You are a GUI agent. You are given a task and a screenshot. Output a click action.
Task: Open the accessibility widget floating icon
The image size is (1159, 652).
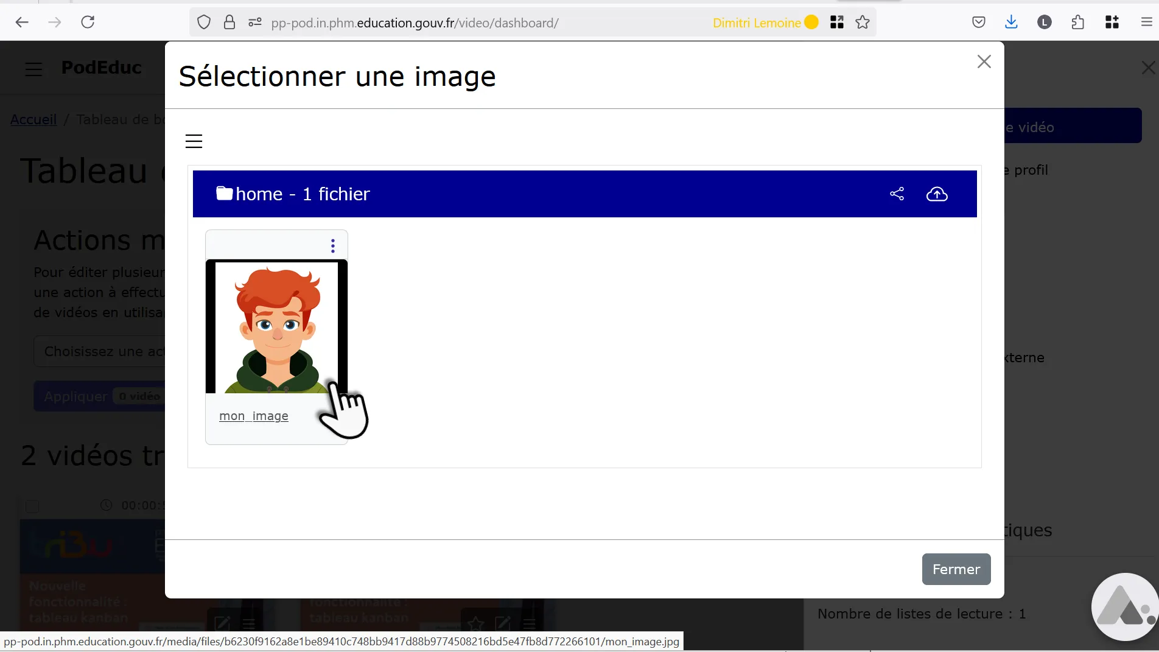(1125, 607)
